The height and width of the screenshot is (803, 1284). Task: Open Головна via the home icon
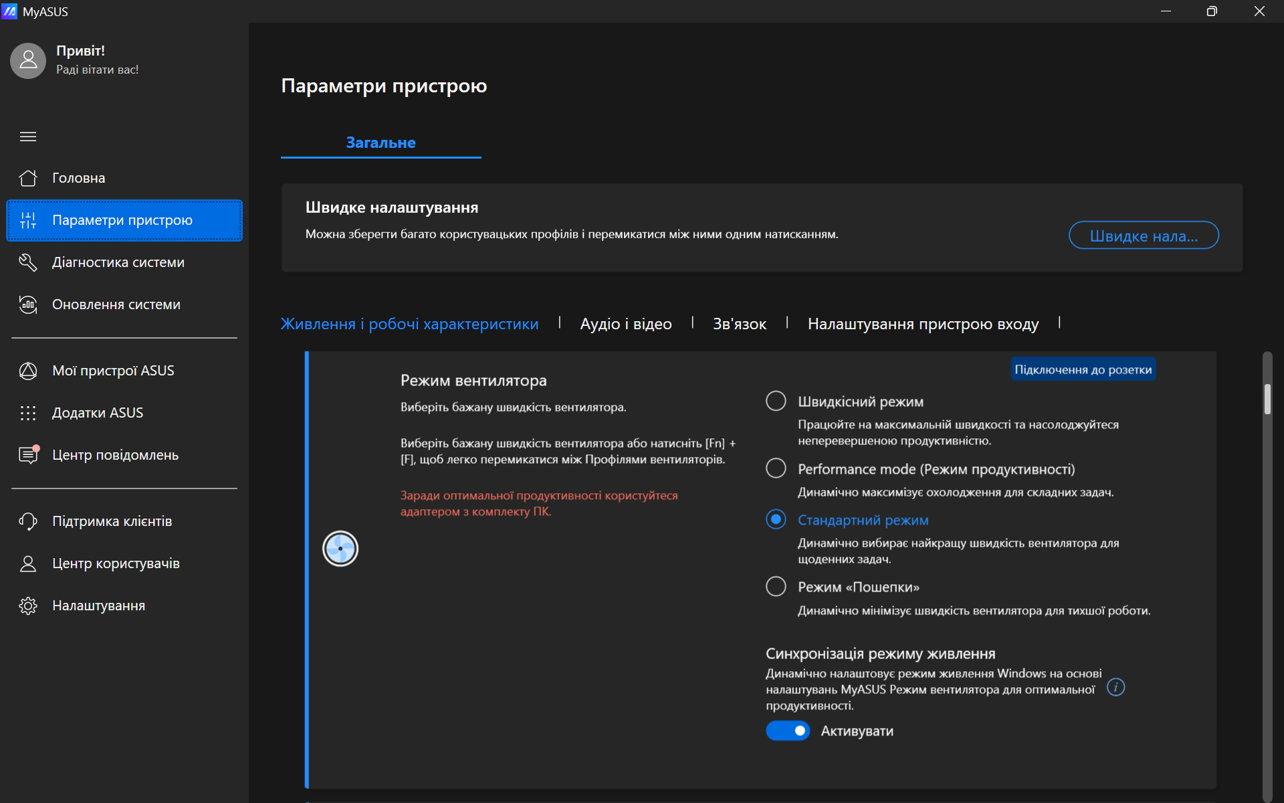click(28, 178)
